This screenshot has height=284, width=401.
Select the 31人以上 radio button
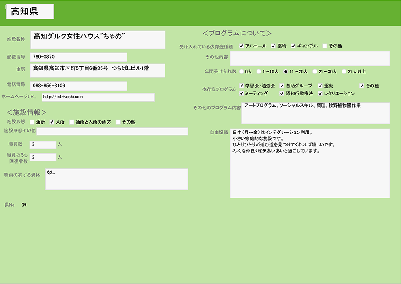pos(344,71)
